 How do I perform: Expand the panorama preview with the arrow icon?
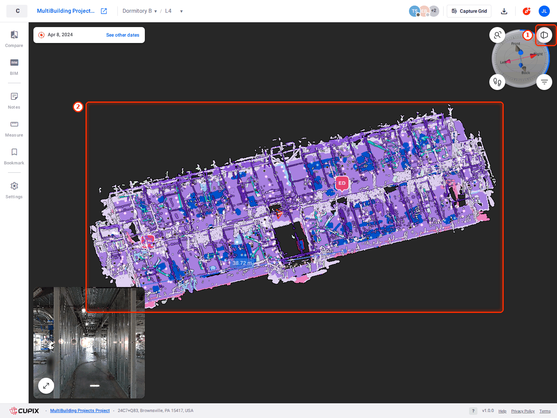pos(46,385)
